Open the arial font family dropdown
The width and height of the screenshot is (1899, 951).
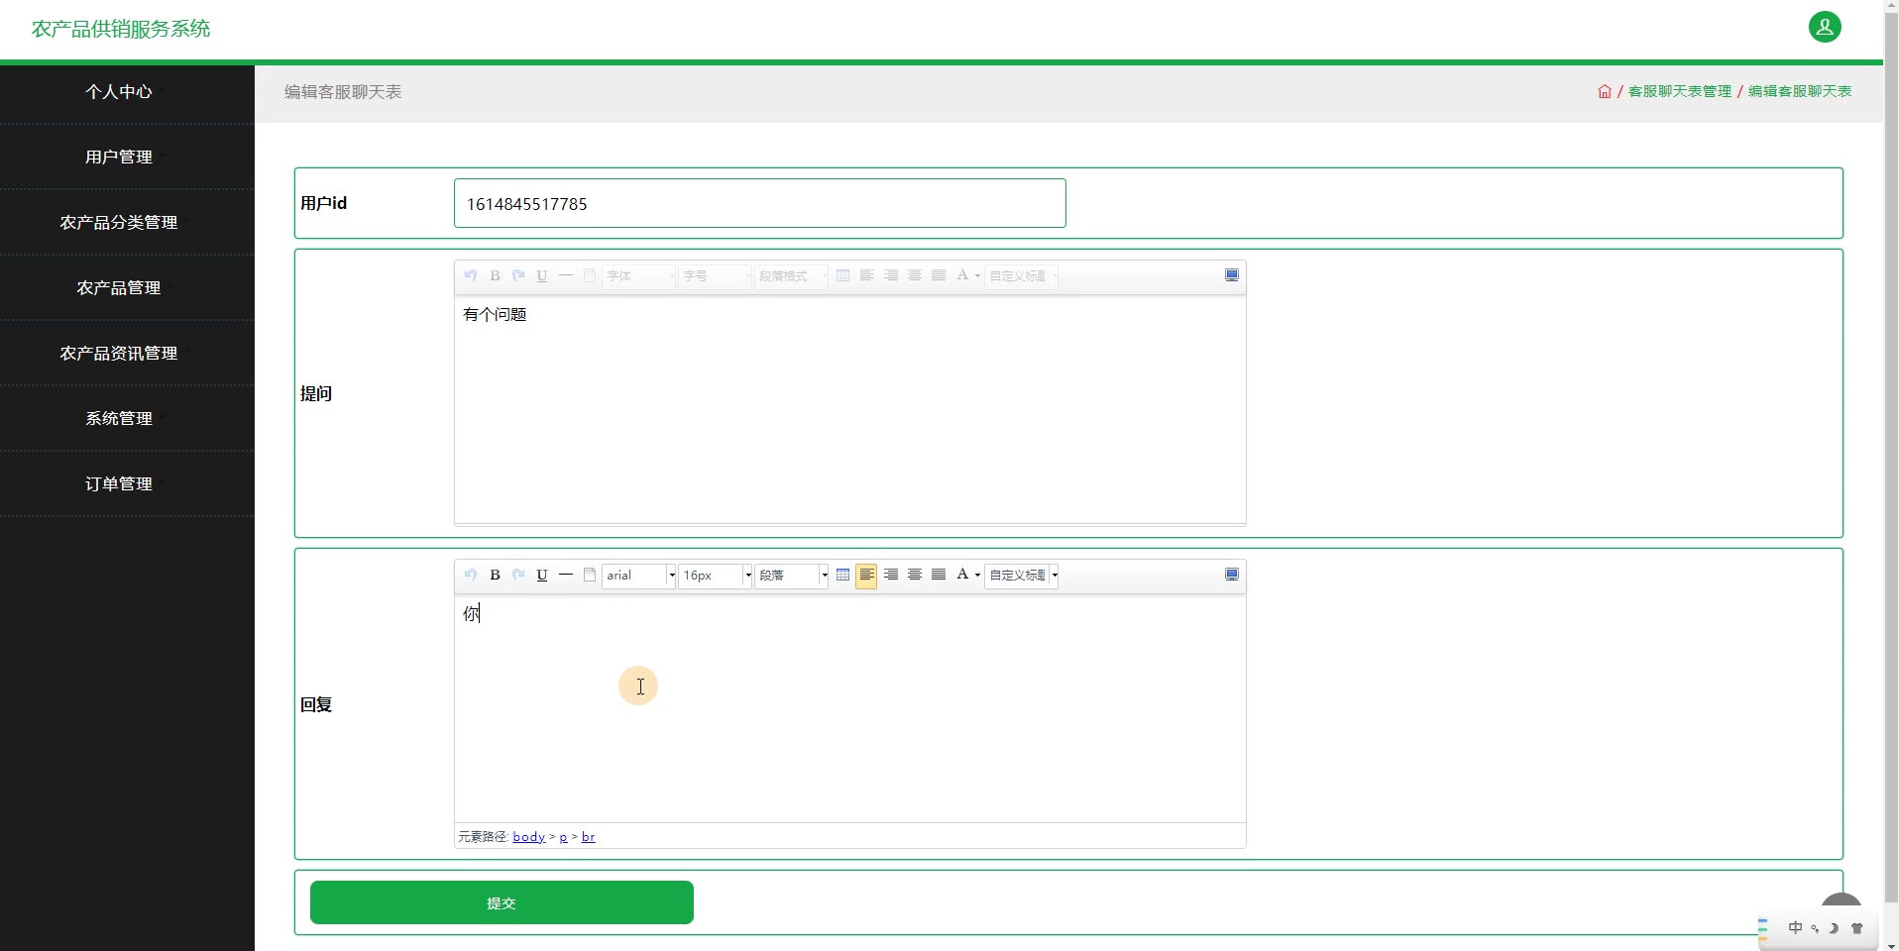[x=639, y=576]
